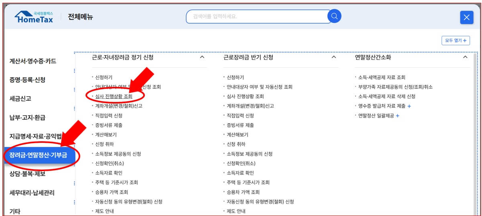Open 계좌개설(변경/철회)신고 under 정기 신청

(x=118, y=106)
